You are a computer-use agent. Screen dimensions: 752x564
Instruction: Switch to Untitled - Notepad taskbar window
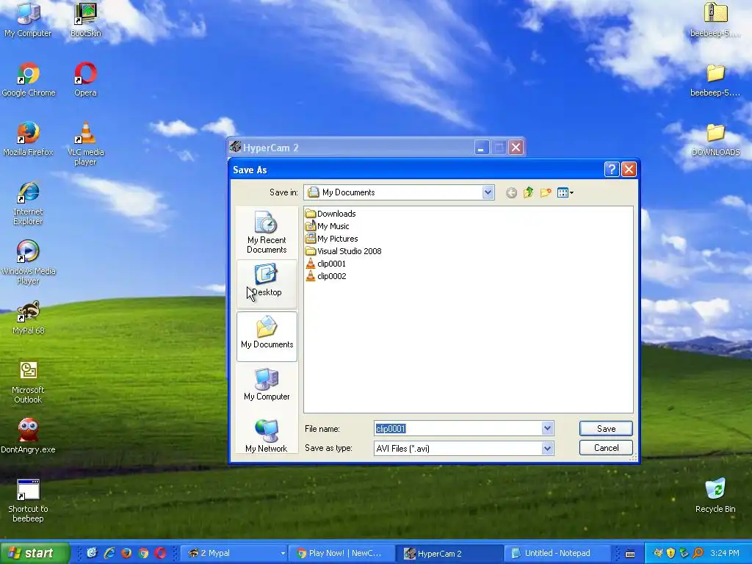(x=557, y=553)
